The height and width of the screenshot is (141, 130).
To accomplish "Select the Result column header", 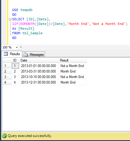I will point(72,60).
